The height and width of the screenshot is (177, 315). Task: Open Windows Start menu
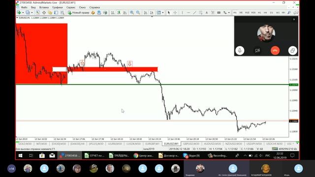[21, 155]
